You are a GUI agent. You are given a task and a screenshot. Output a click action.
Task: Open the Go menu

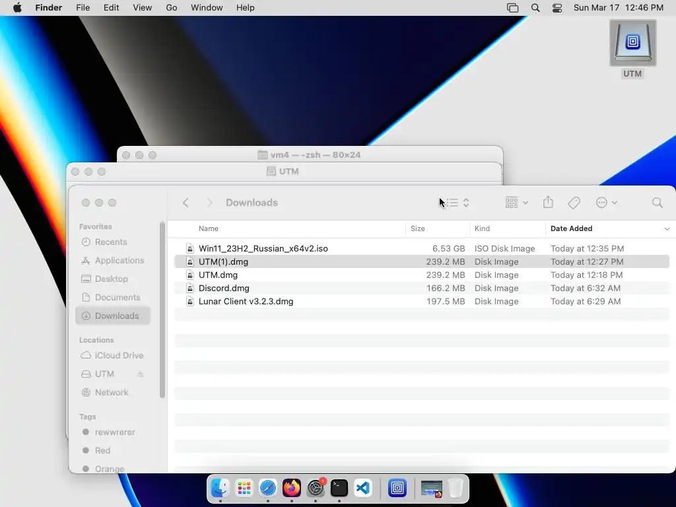(172, 8)
